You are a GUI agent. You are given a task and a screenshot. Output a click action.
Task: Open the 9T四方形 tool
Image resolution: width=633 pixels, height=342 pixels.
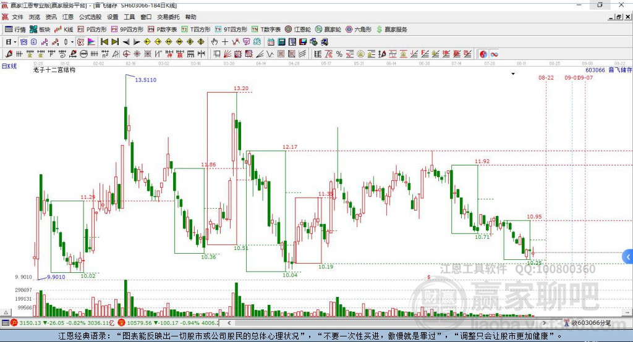pos(231,30)
